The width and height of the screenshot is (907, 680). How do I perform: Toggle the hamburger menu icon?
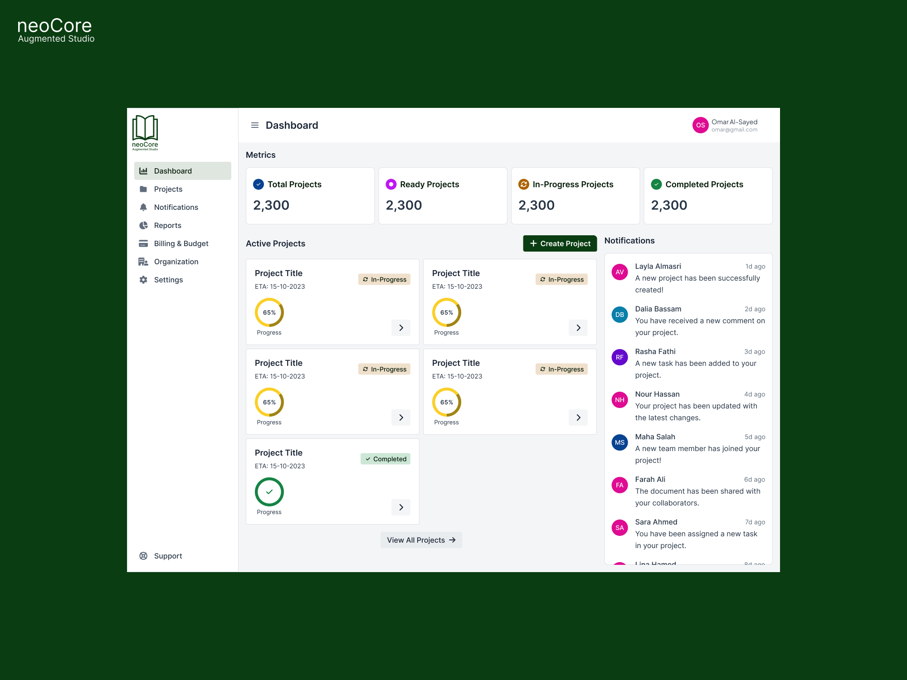click(x=255, y=125)
